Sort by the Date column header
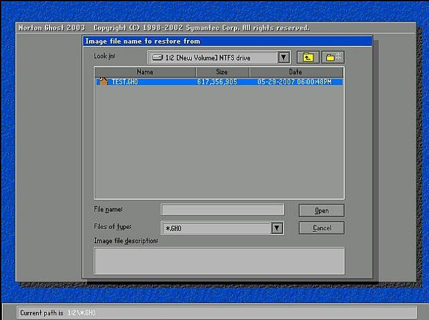 click(x=296, y=72)
